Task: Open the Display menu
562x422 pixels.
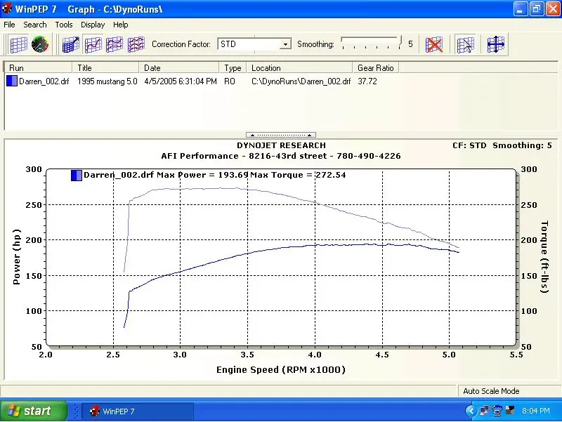Action: pos(93,25)
